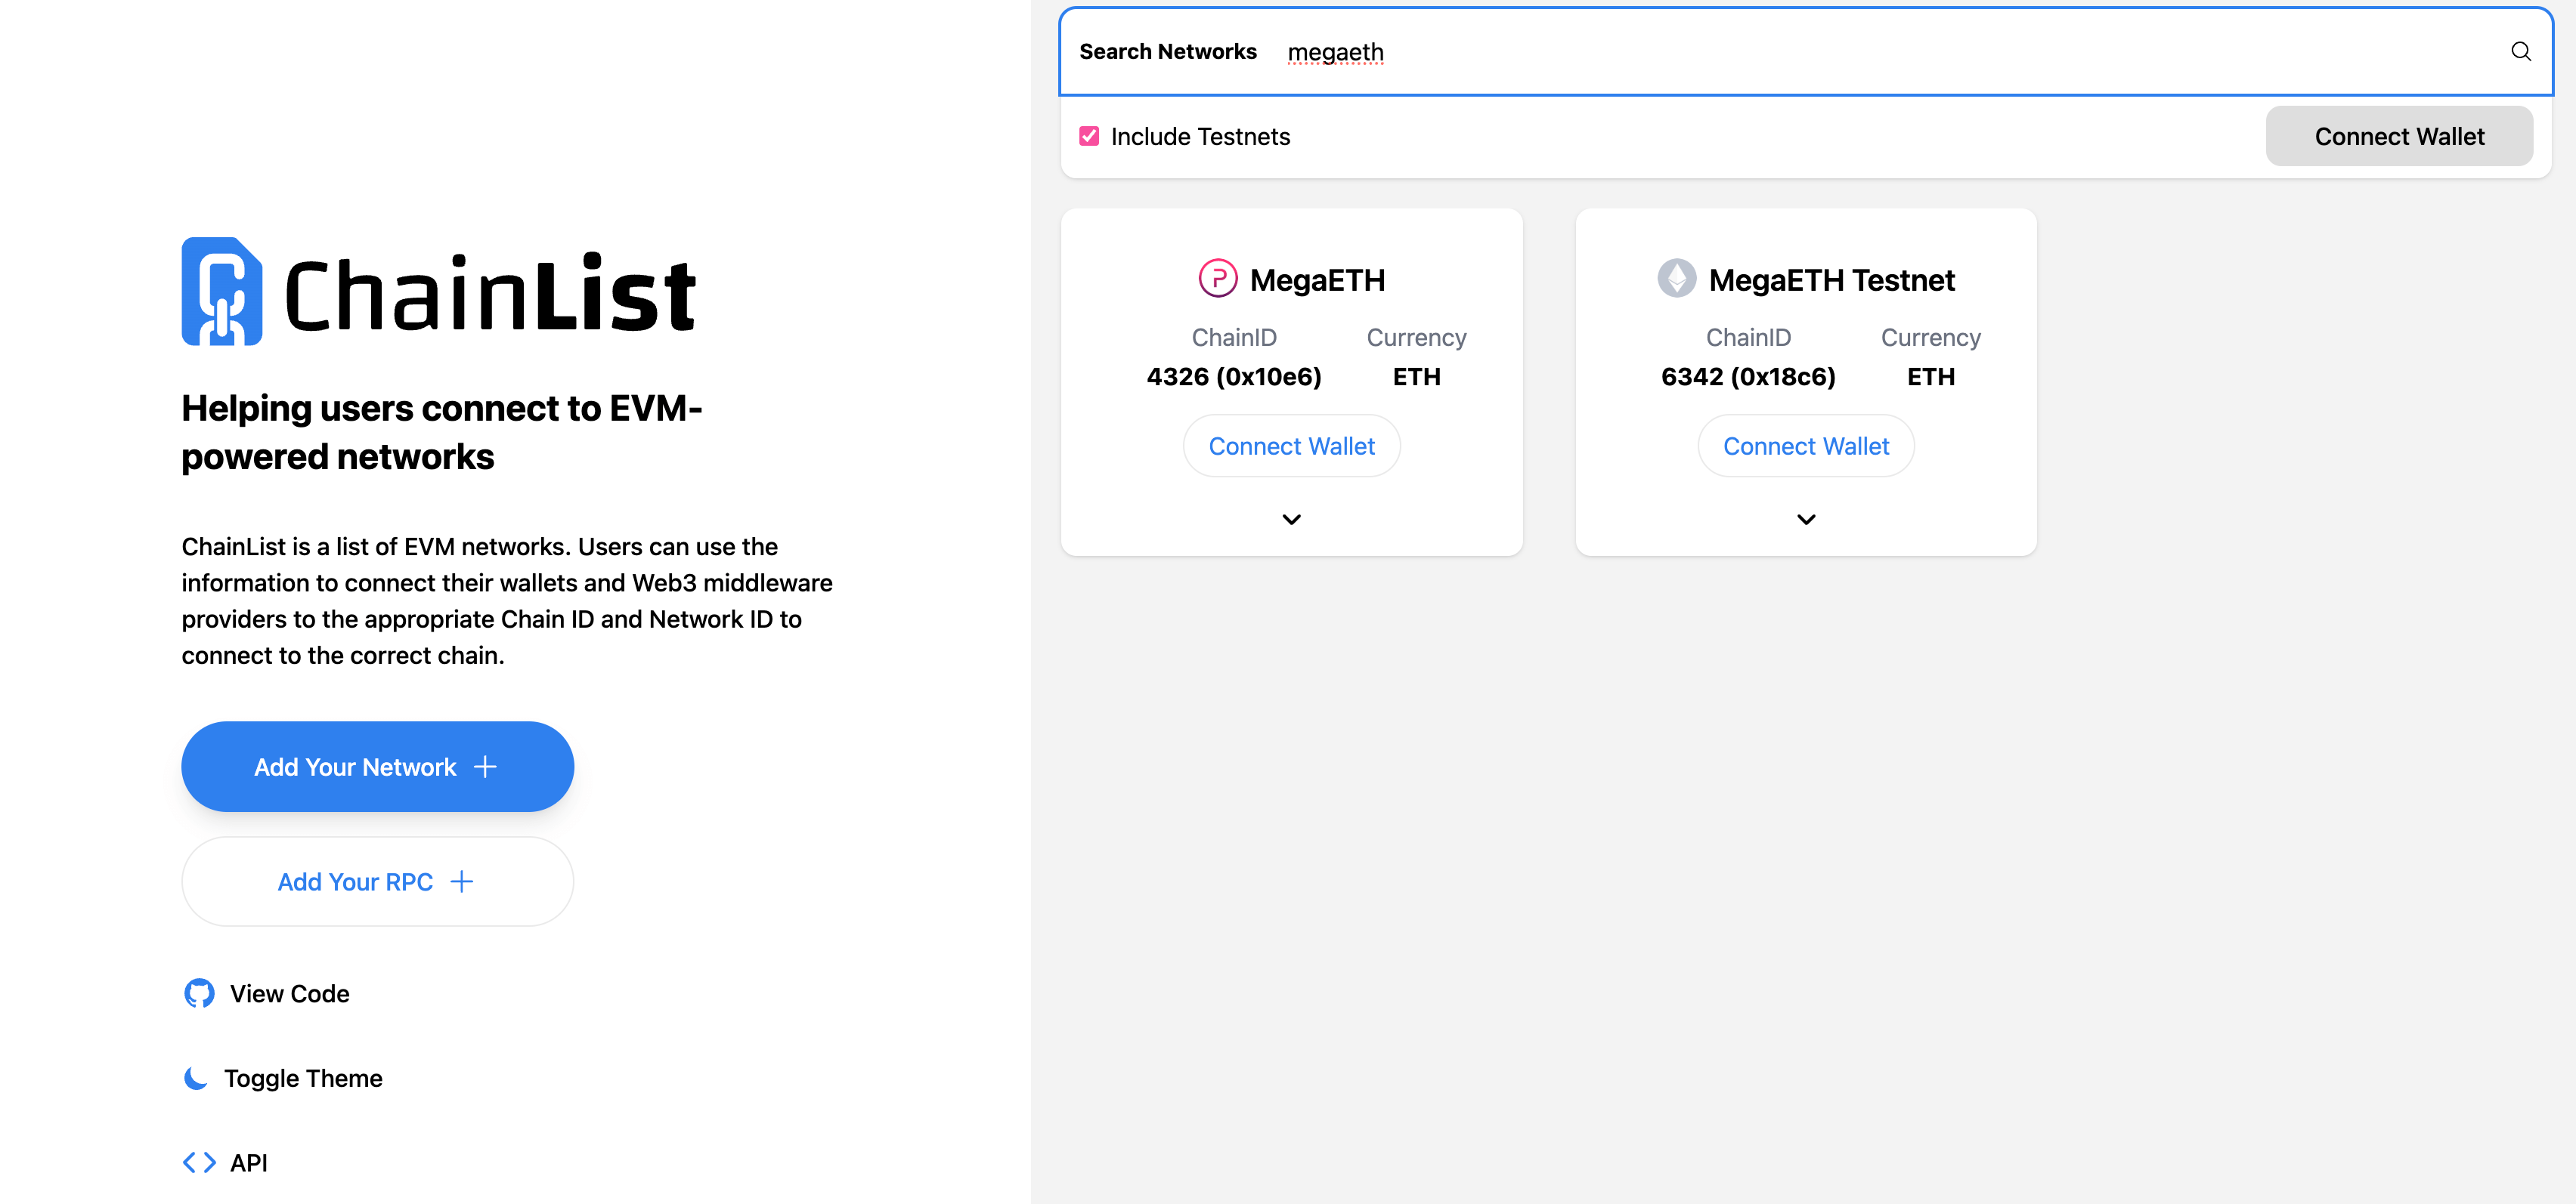Open the View Code link
This screenshot has width=2576, height=1204.
(x=289, y=993)
